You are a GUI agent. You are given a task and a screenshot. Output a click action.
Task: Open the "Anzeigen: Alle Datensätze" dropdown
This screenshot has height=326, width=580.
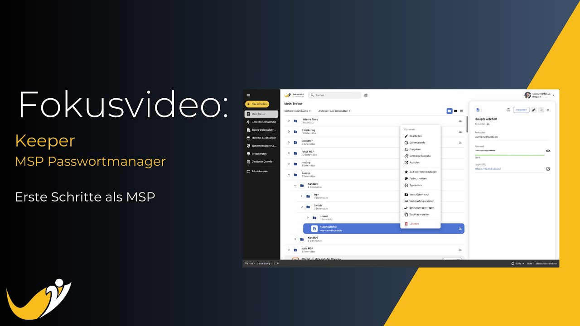[x=334, y=111]
